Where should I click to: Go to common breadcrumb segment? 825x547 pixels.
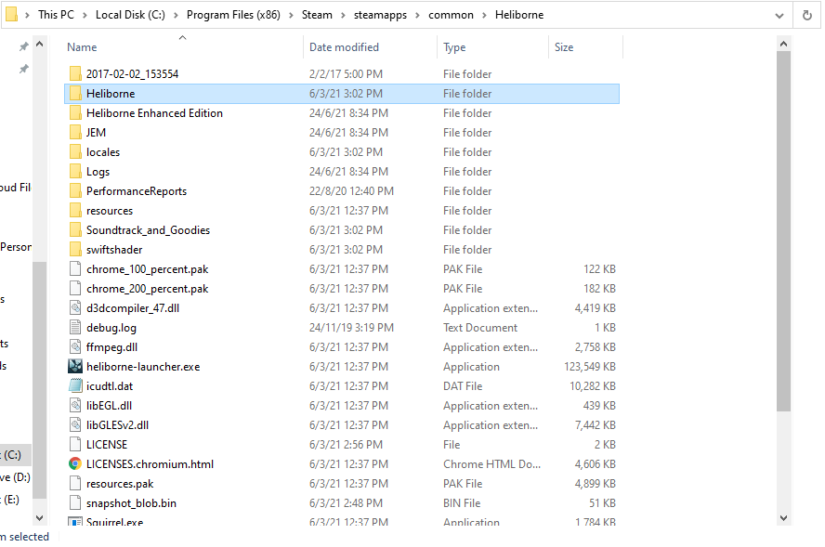pyautogui.click(x=451, y=15)
